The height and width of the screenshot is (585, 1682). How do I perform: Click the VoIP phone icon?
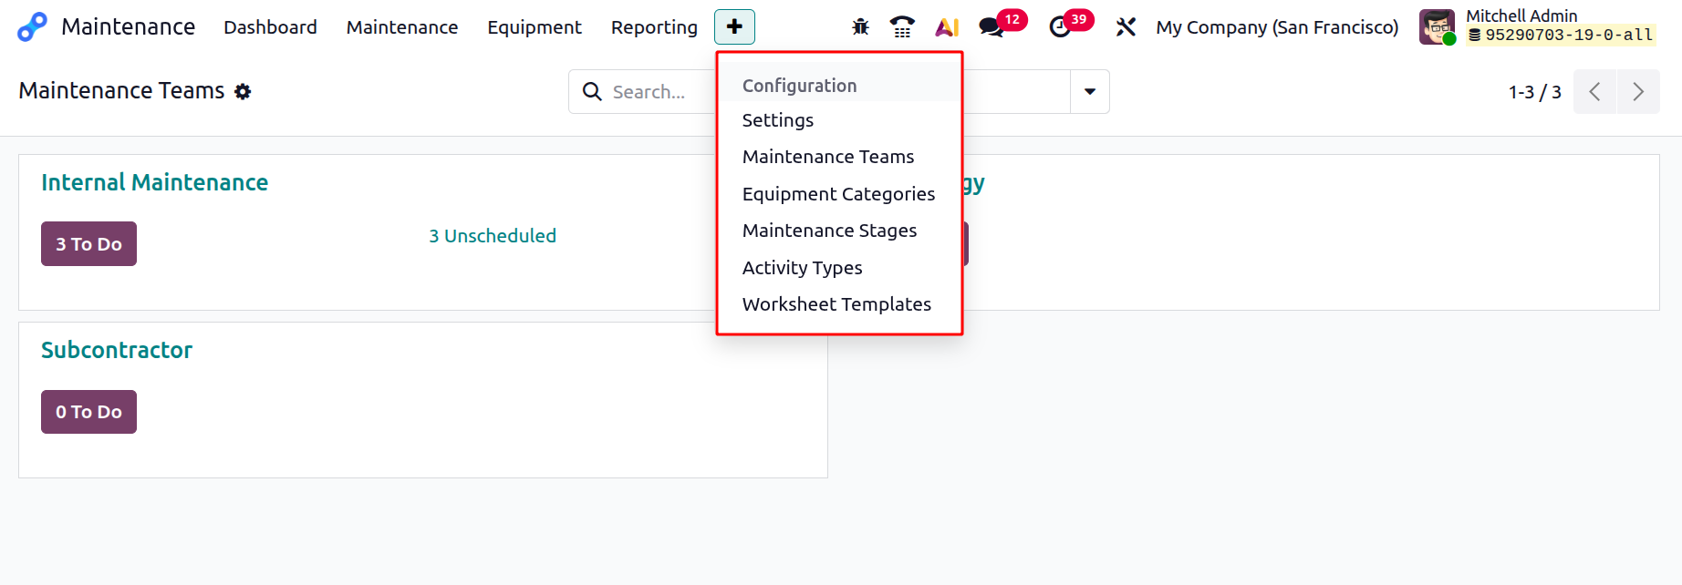point(902,27)
